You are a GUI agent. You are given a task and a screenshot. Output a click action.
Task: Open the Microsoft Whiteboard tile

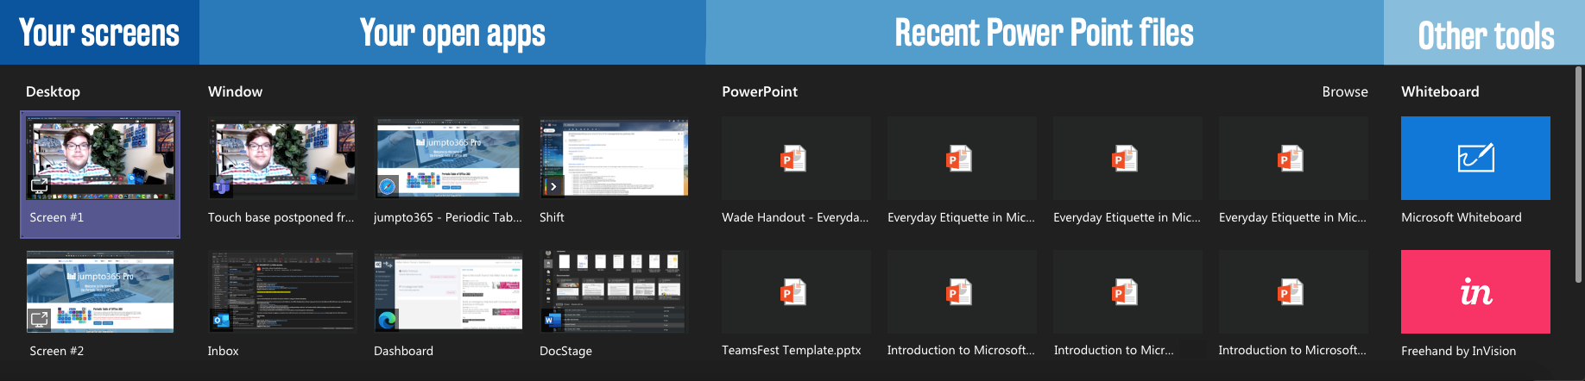[1475, 159]
